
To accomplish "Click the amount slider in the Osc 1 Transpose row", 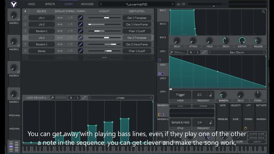I will (104, 18).
